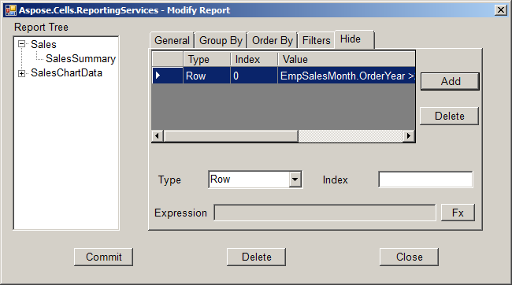Click the Type column header
The height and width of the screenshot is (285, 512).
[x=206, y=59]
